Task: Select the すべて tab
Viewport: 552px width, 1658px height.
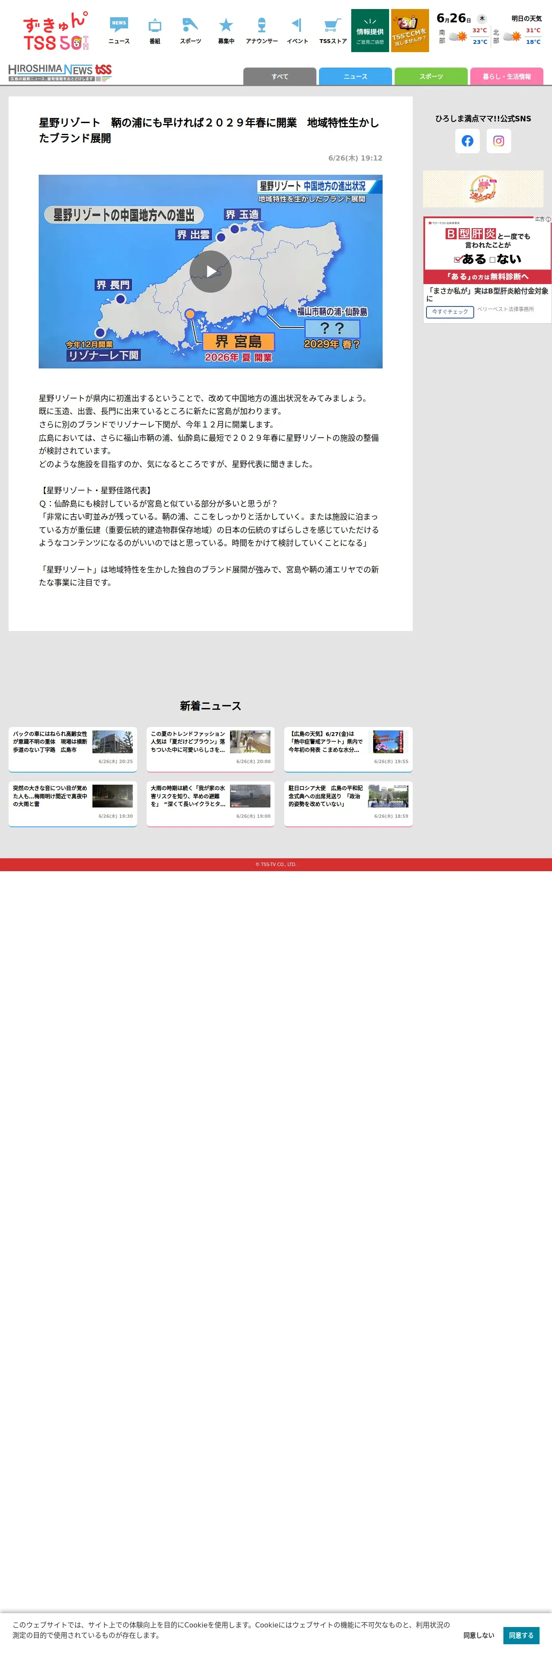Action: point(279,77)
